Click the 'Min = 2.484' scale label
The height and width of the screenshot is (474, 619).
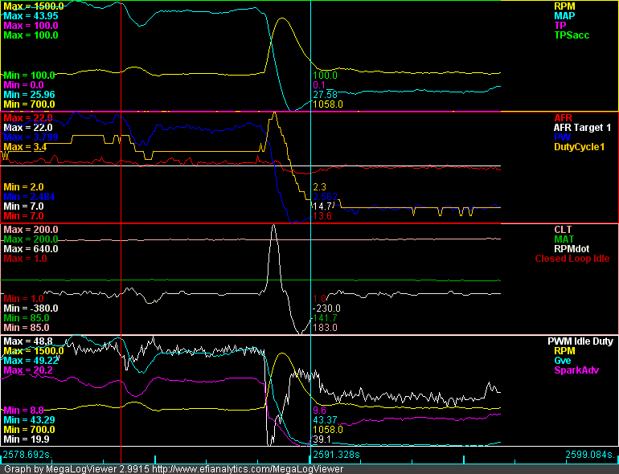(x=29, y=197)
